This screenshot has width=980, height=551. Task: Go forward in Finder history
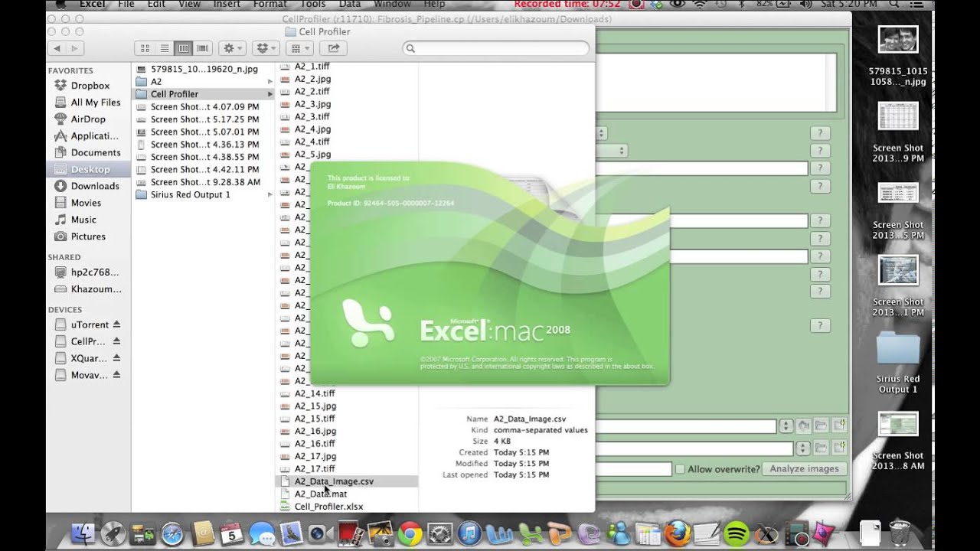(x=75, y=48)
